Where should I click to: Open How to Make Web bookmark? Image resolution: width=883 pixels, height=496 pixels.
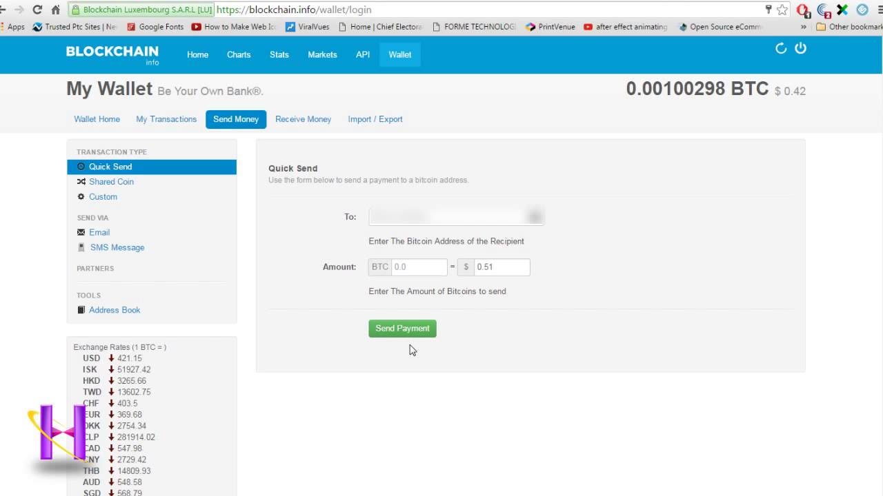[234, 27]
